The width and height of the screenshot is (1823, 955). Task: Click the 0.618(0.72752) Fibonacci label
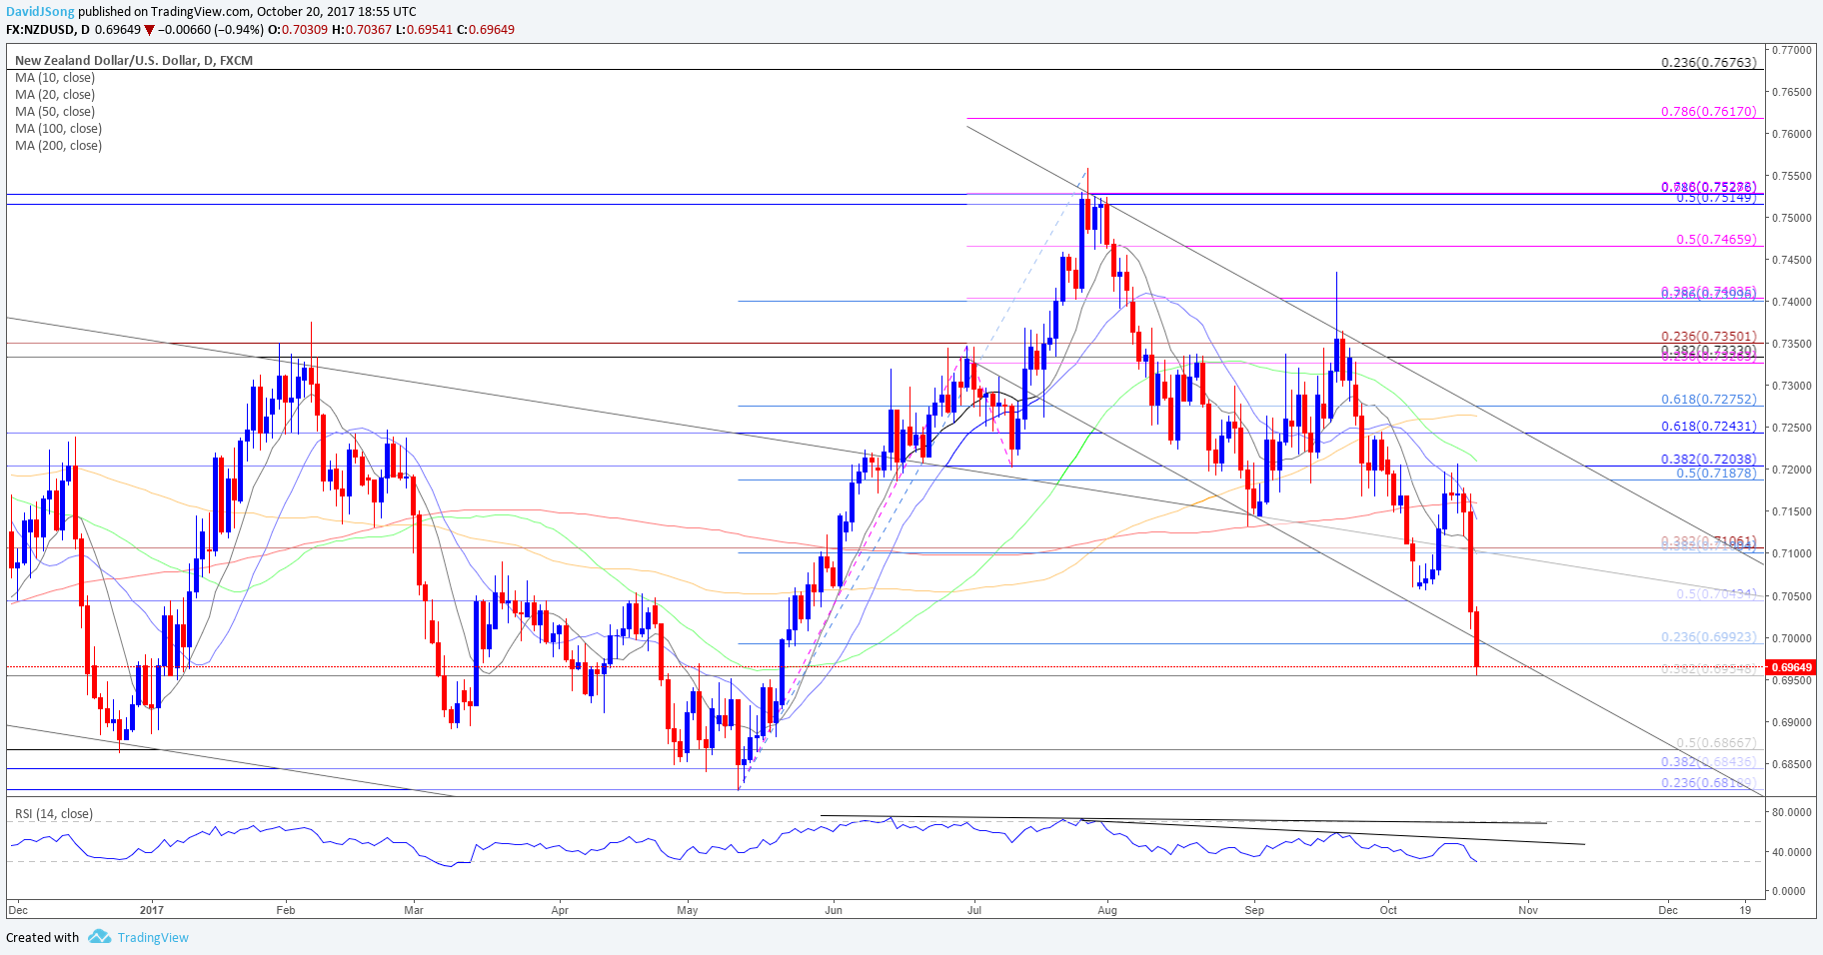pos(1708,400)
